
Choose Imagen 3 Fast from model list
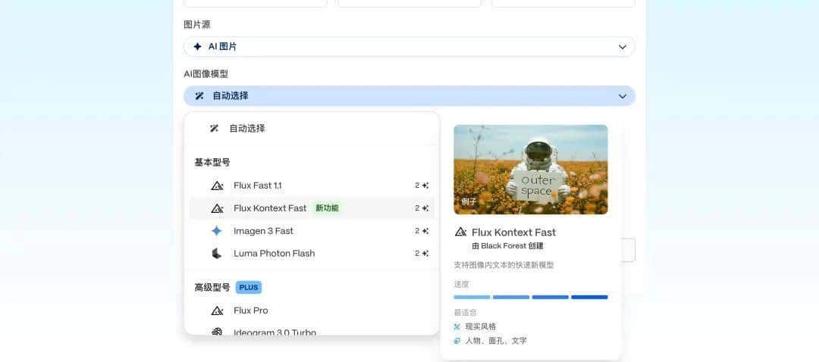pyautogui.click(x=263, y=231)
